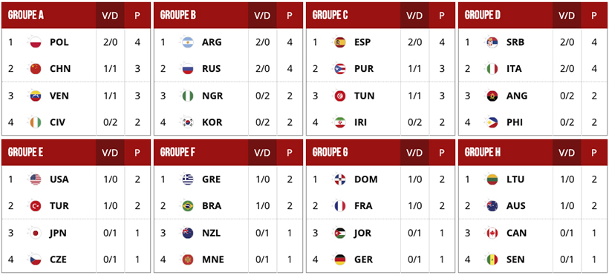Click the P column header in Groupe C
This screenshot has height=275, width=609.
click(442, 16)
